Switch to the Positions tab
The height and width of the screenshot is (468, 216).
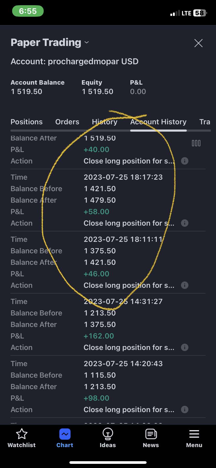27,122
